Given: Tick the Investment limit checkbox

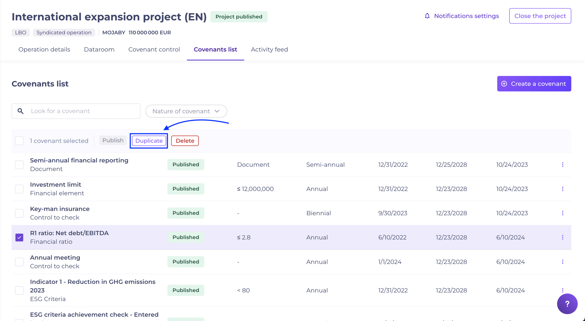Looking at the screenshot, I should pos(19,189).
